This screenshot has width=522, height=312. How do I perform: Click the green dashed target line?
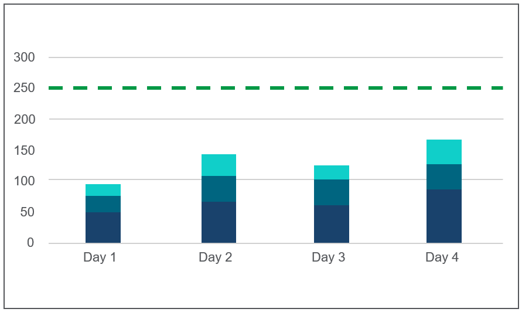275,88
